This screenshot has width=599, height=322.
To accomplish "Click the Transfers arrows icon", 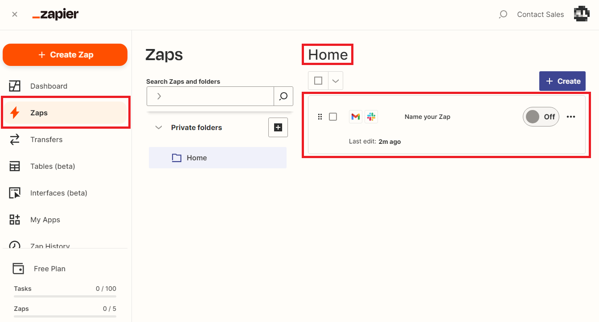I will (15, 139).
